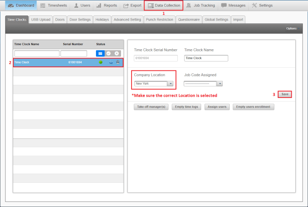Open the Data Collection section
Screen dimensions: 308x207
point(164,5)
